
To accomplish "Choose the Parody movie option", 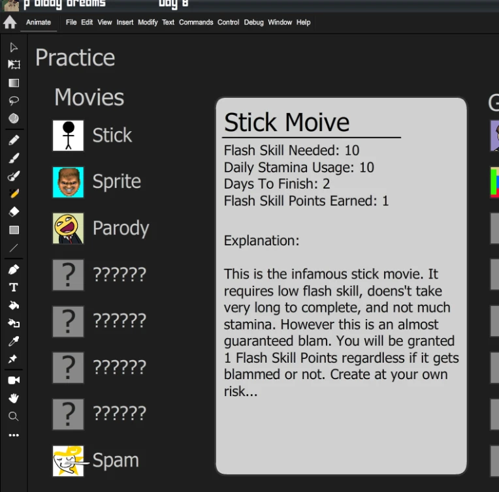I will (x=121, y=228).
